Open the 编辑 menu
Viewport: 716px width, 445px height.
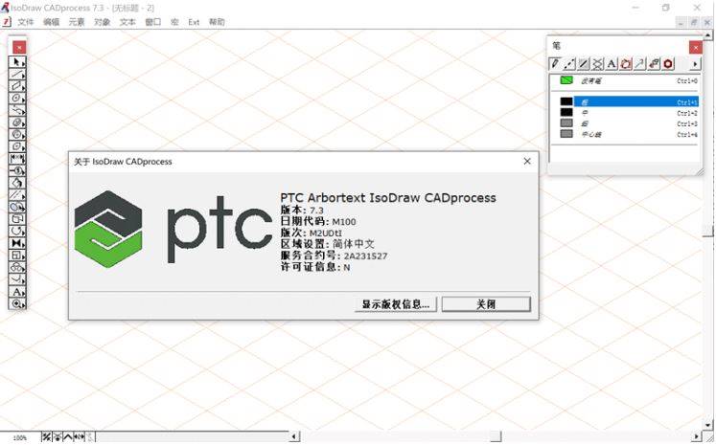pos(51,22)
